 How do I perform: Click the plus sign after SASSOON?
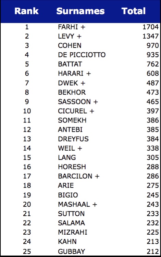coord(96,102)
